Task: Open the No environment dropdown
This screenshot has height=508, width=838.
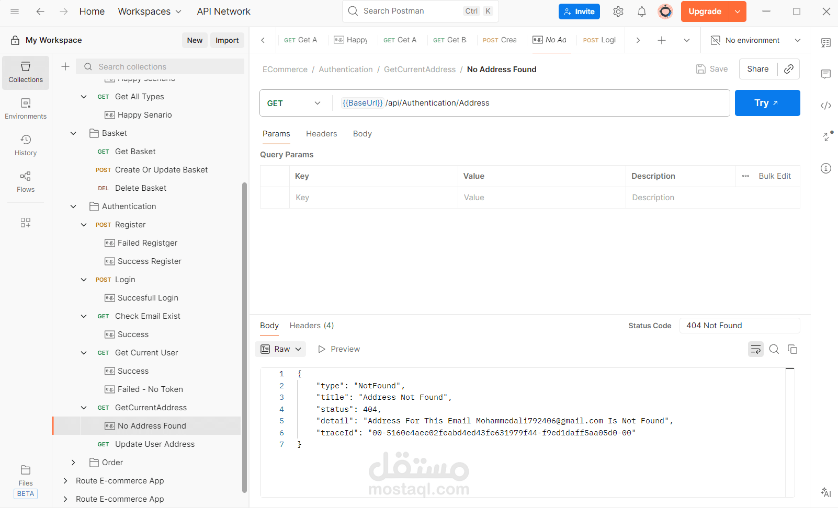Action: click(756, 40)
